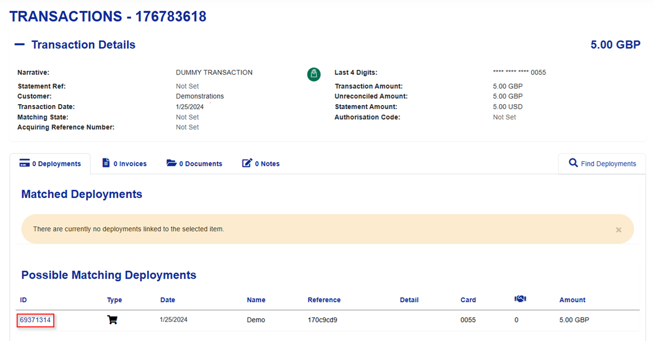The image size is (654, 341).
Task: Sort by the Reference column header
Action: (324, 300)
